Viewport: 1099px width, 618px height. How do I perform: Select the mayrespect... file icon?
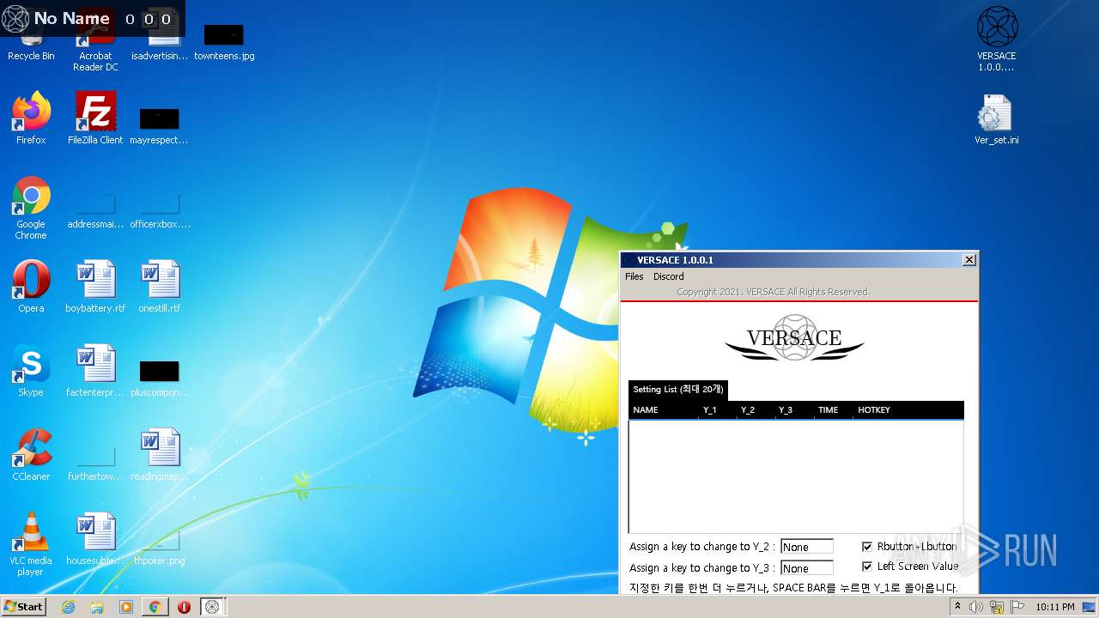point(160,127)
